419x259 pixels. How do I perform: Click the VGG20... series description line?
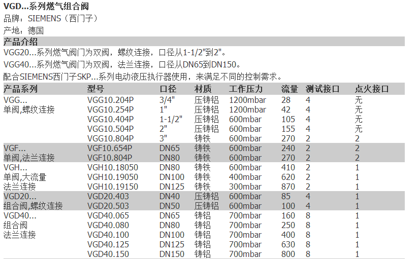115,52
